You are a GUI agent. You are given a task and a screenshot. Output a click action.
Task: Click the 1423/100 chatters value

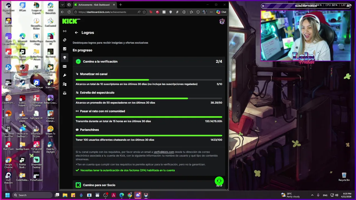coord(216,140)
